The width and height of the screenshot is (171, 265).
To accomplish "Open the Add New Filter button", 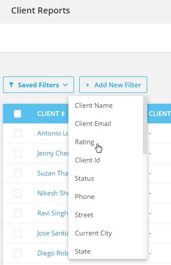I will tap(113, 85).
